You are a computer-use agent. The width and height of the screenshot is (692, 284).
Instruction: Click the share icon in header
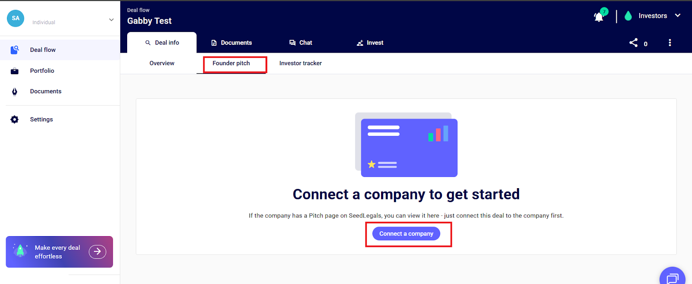pyautogui.click(x=634, y=43)
